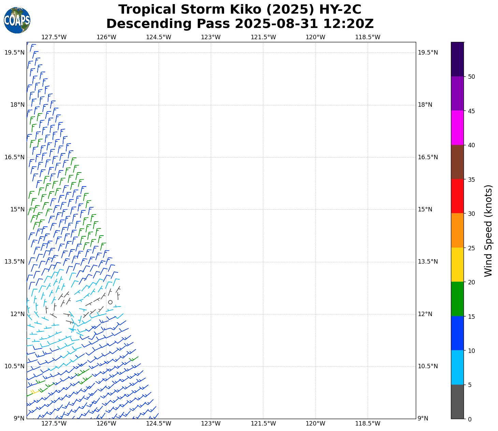Select the dark purple top colorbar segment

[x=457, y=59]
